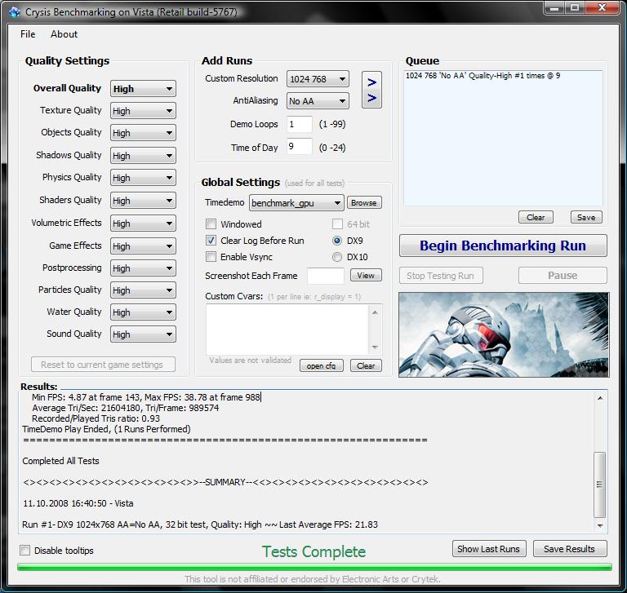Viewport: 627px width, 593px height.
Task: Select the DX10 radio button
Action: tap(337, 257)
